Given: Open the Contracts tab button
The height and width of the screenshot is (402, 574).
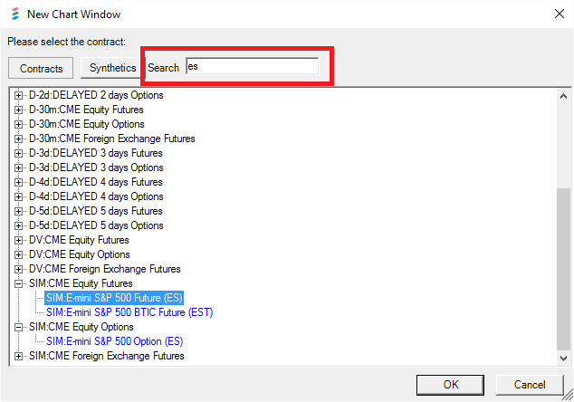Looking at the screenshot, I should 41,69.
